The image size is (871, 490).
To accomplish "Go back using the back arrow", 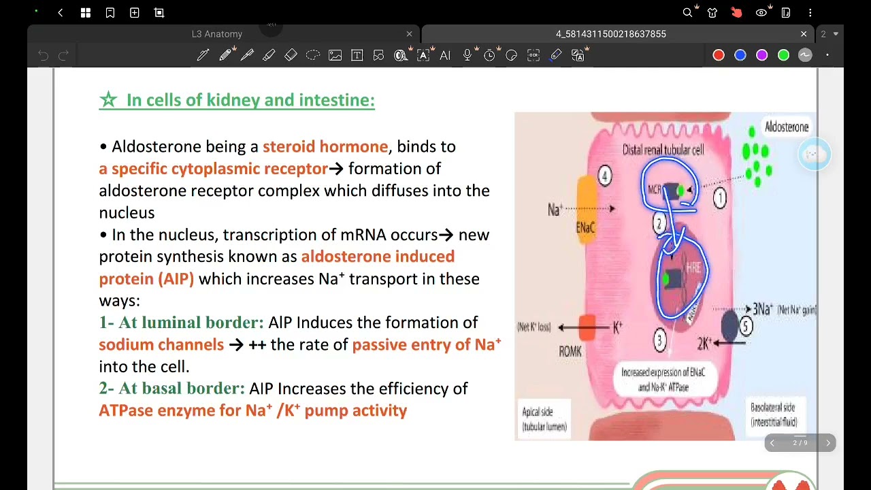I will point(61,13).
